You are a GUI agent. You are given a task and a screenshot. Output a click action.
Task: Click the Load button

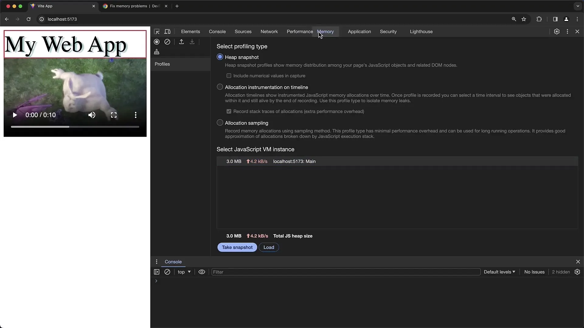coord(268,247)
